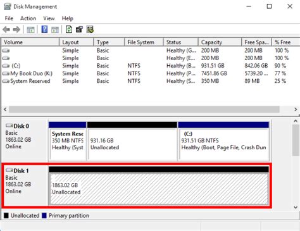Sort by the Layout column header
Image resolution: width=300 pixels, height=231 pixels.
77,42
